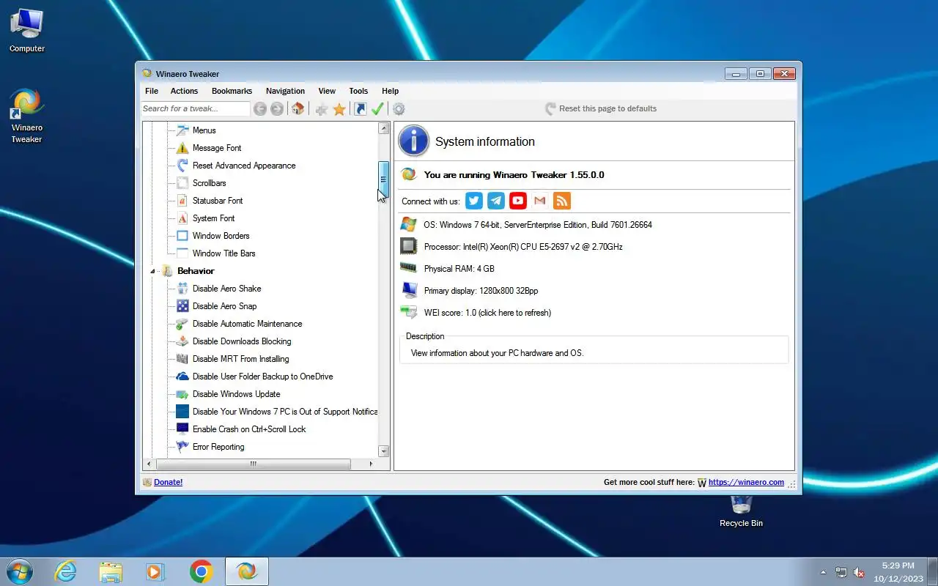Viewport: 938px width, 586px height.
Task: Launch Google Chrome from taskbar
Action: pos(202,571)
